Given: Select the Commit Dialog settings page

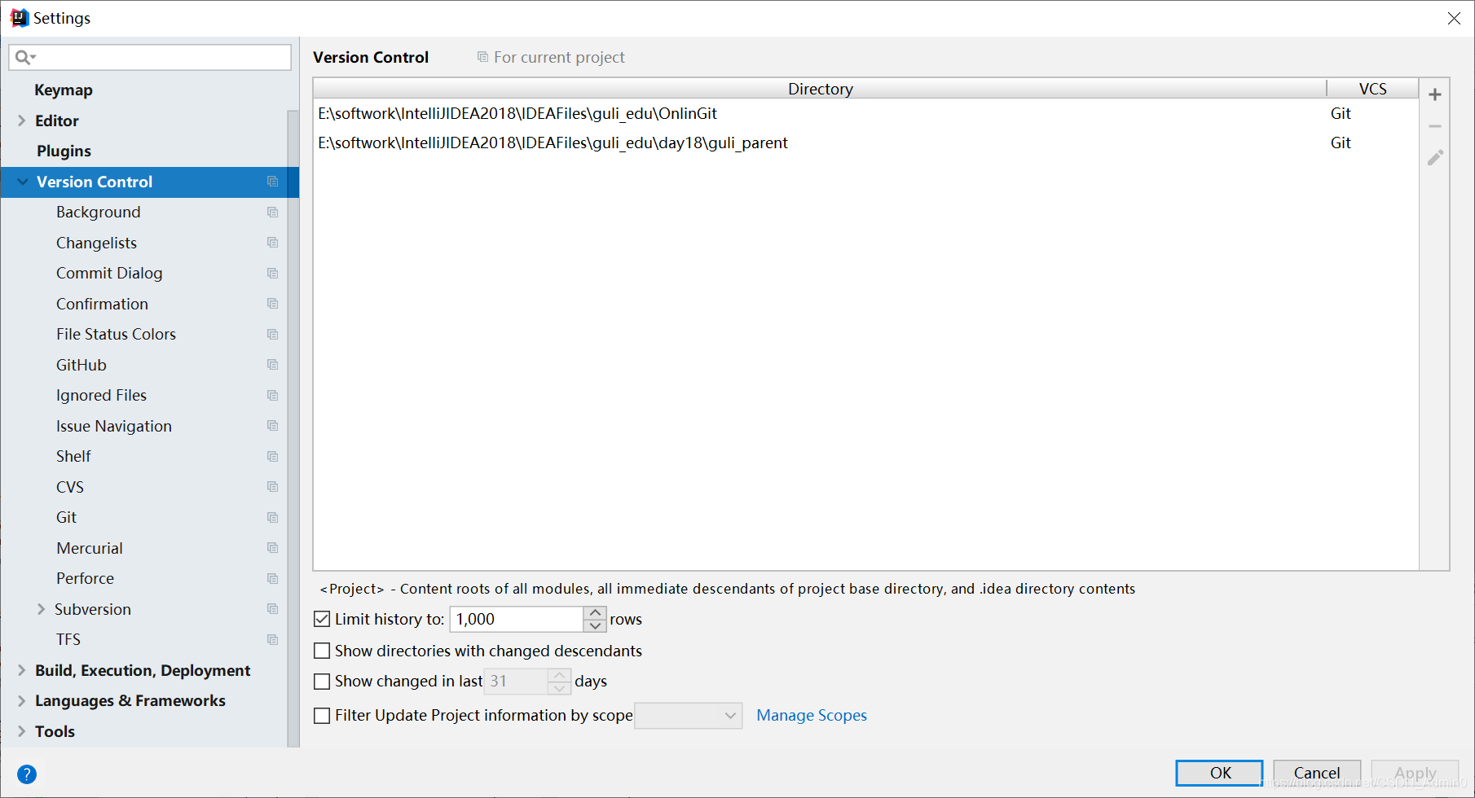Looking at the screenshot, I should pyautogui.click(x=109, y=274).
